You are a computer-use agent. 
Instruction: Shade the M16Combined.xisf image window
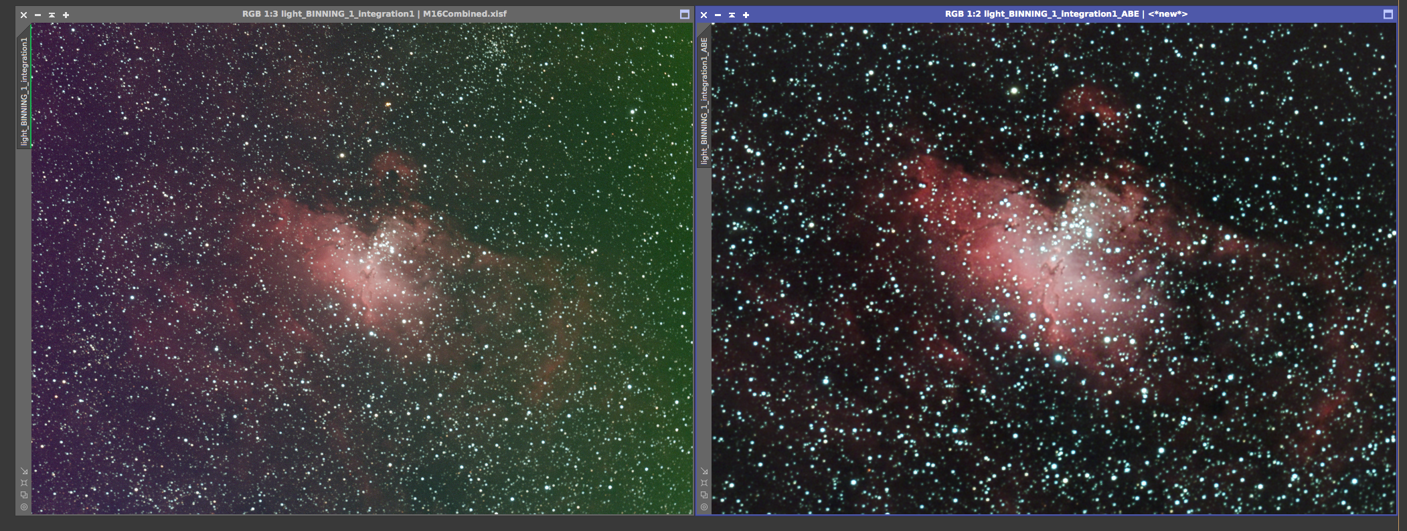coord(52,15)
